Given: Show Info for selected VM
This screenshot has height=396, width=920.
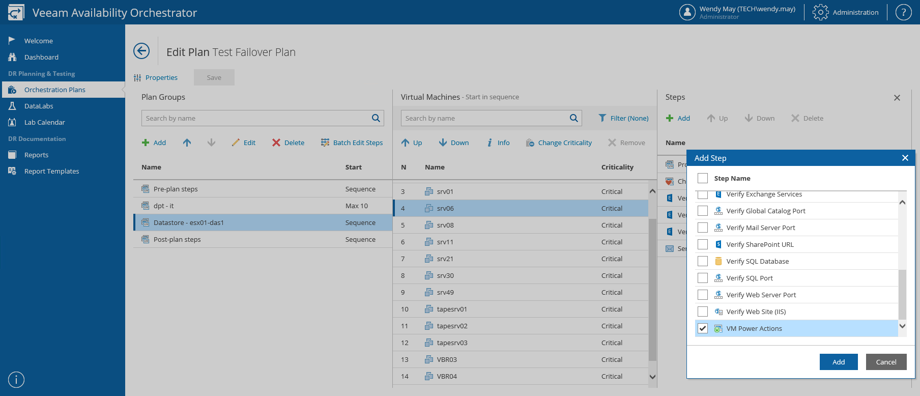Looking at the screenshot, I should click(498, 143).
